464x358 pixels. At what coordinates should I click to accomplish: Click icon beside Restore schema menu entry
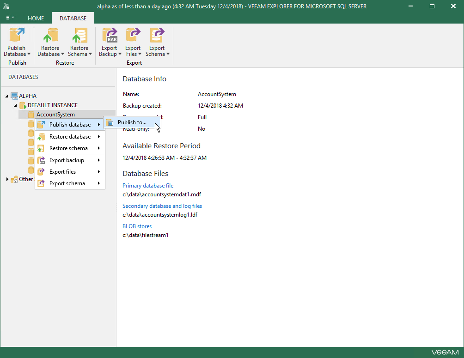pyautogui.click(x=41, y=148)
